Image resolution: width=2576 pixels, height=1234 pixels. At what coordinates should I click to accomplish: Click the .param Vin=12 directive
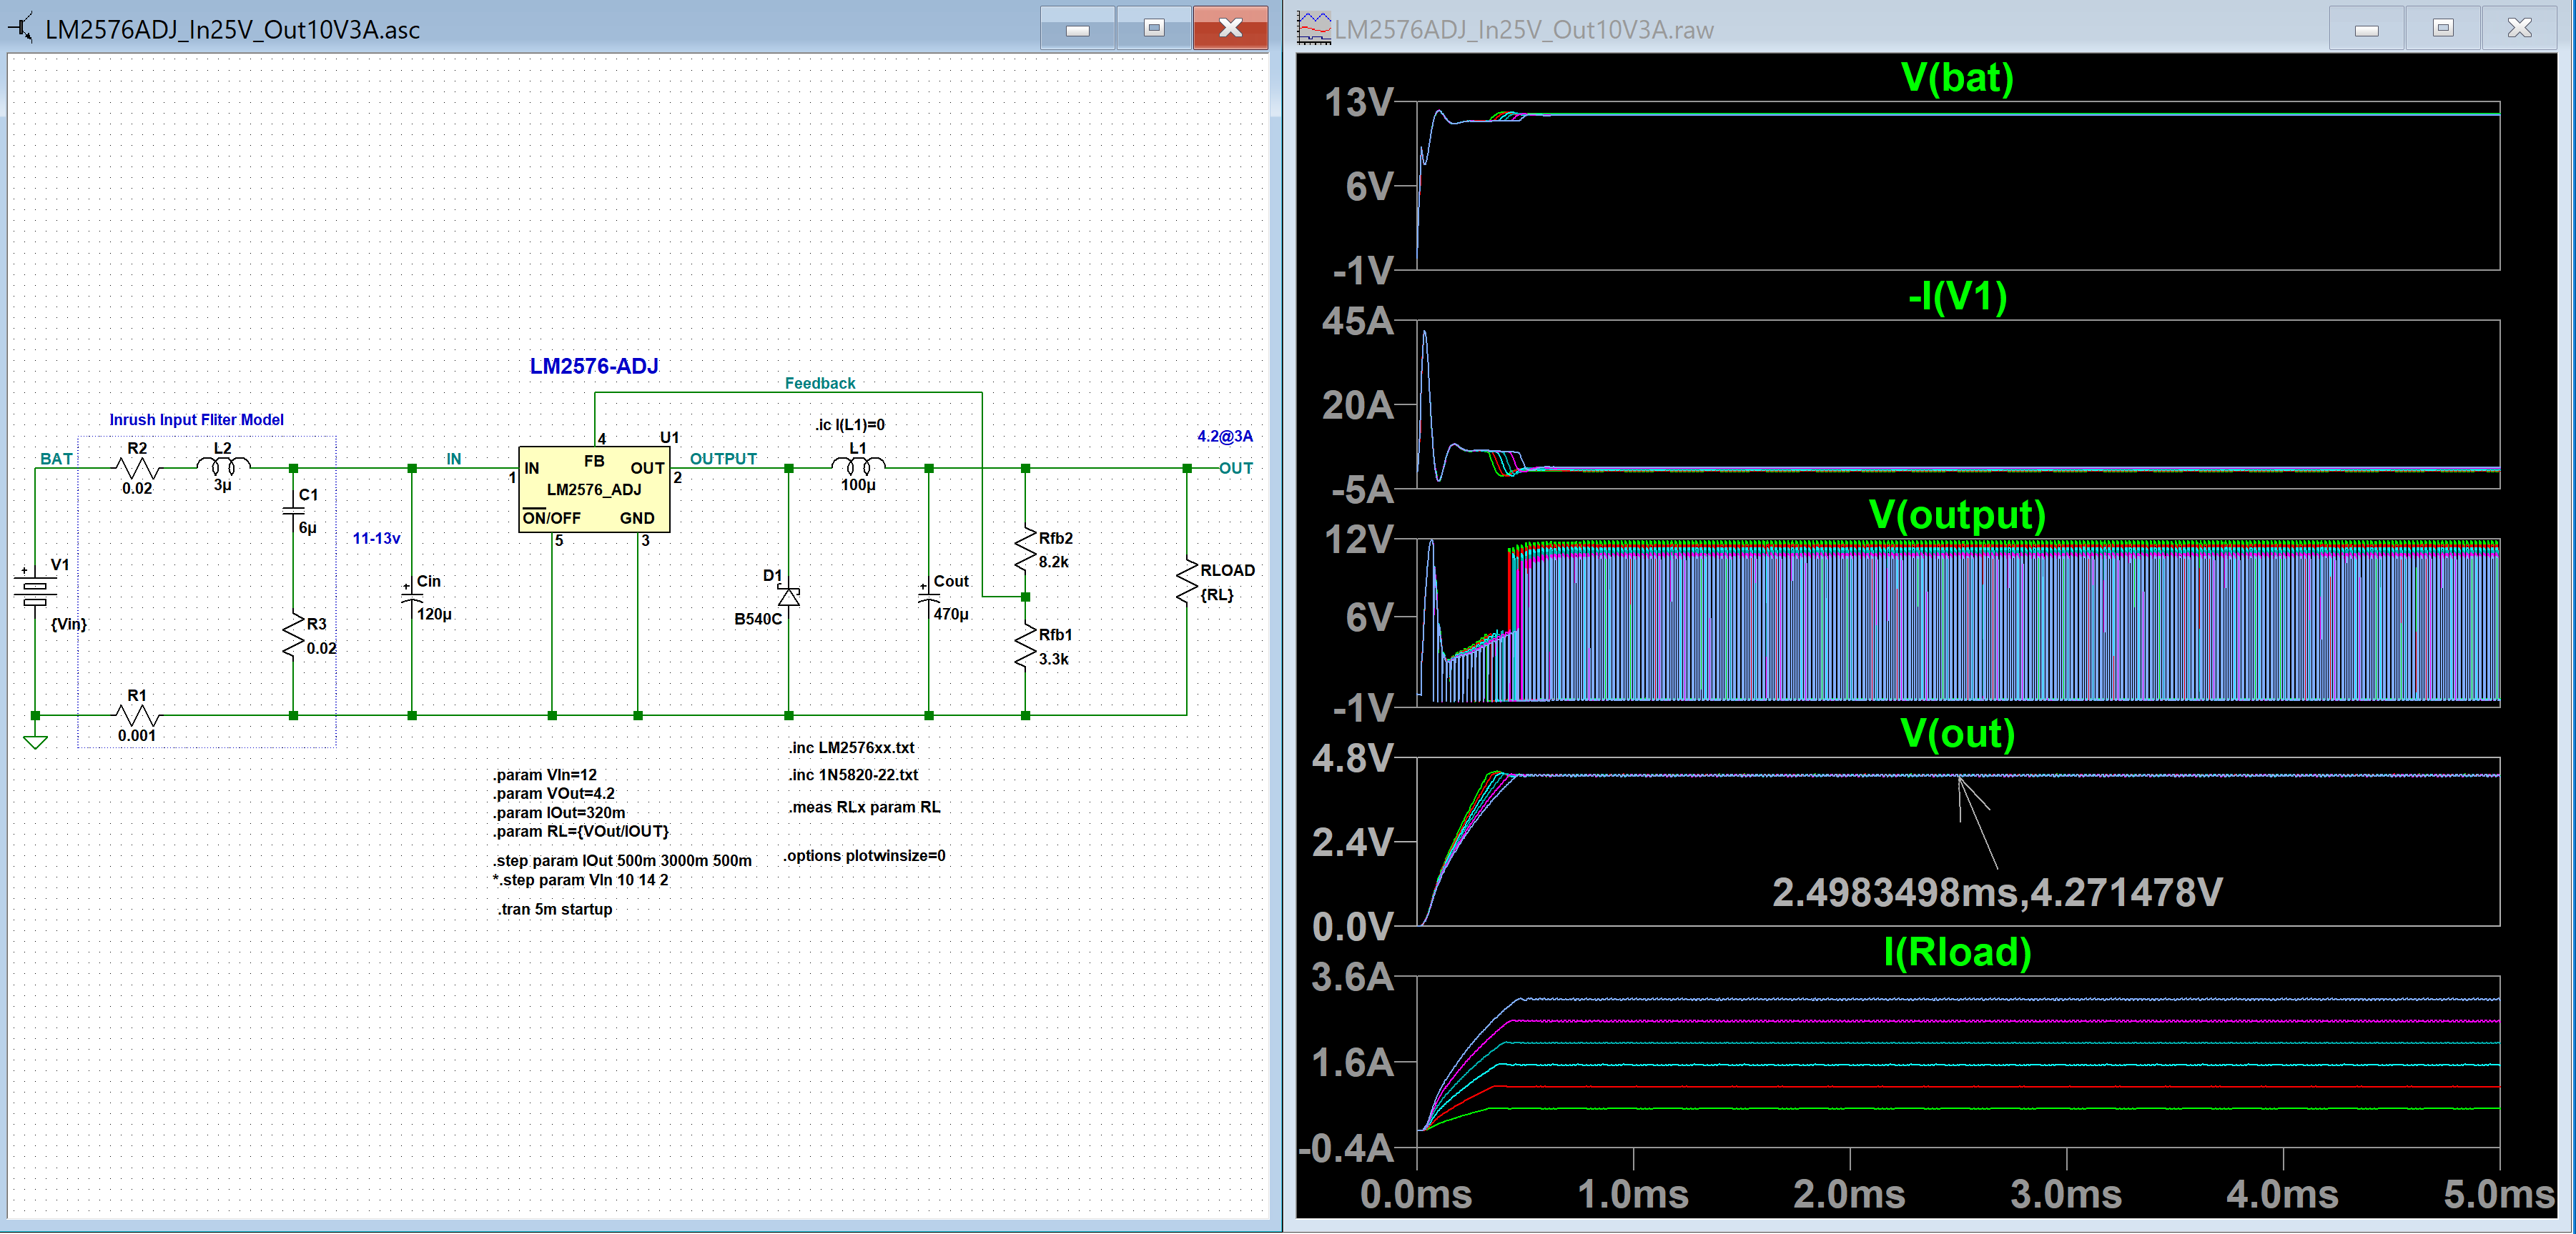point(544,775)
